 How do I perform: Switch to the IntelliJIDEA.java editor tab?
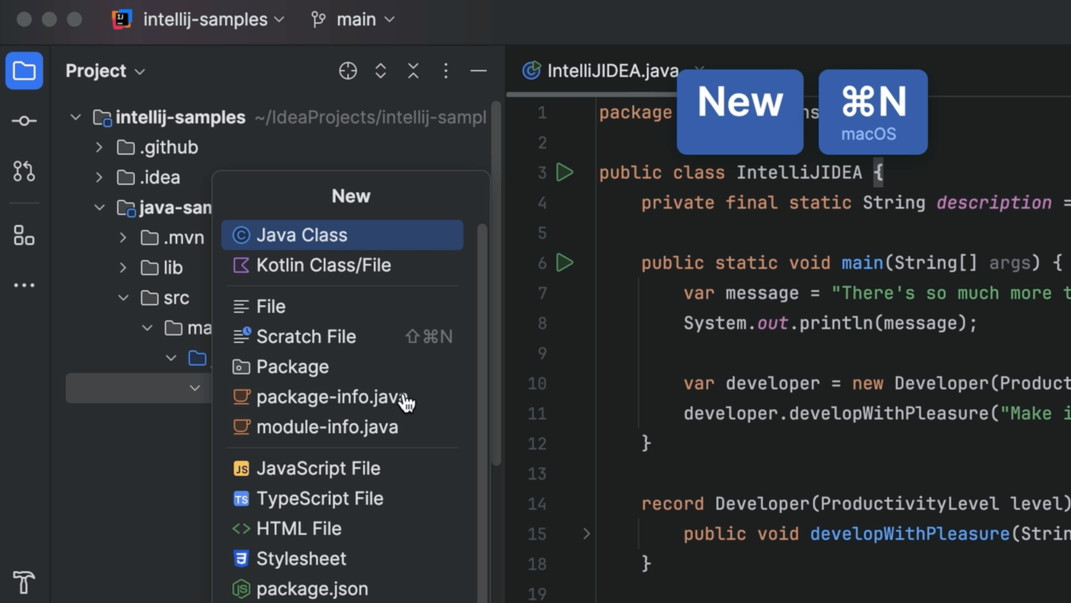pyautogui.click(x=602, y=71)
